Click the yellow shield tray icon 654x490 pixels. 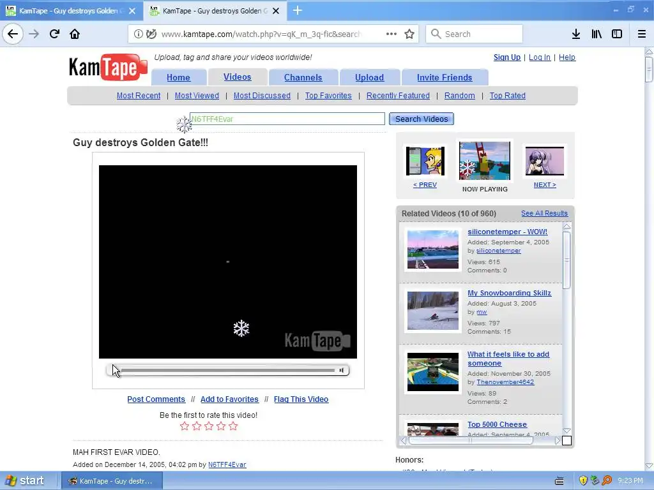(x=583, y=480)
